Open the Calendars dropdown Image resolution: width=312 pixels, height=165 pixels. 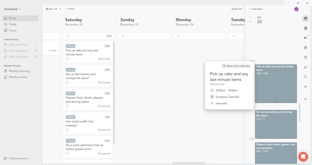pyautogui.click(x=255, y=9)
